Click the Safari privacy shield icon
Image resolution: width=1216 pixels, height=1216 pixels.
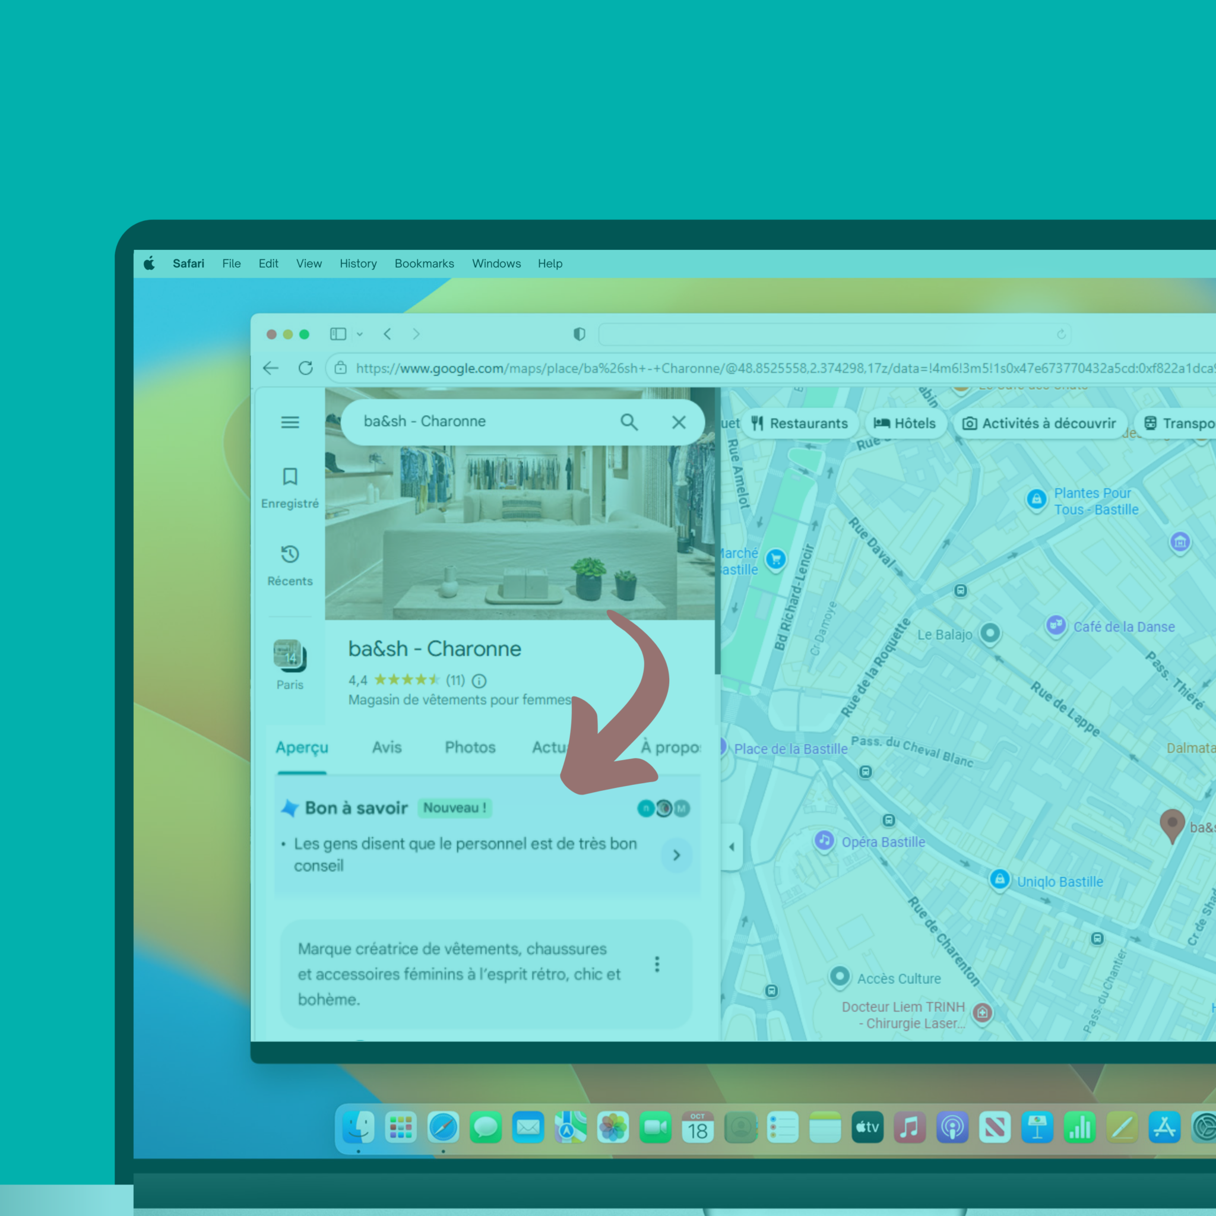pos(579,334)
